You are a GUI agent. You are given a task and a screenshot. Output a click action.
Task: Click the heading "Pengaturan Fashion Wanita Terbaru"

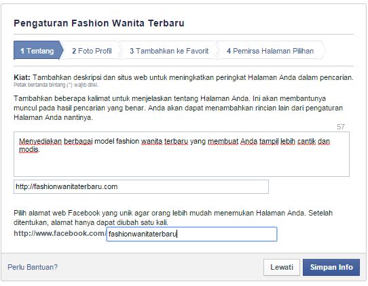pyautogui.click(x=99, y=23)
